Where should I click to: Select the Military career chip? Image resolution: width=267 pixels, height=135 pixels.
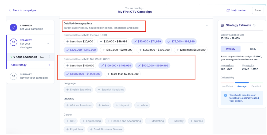pos(177,121)
